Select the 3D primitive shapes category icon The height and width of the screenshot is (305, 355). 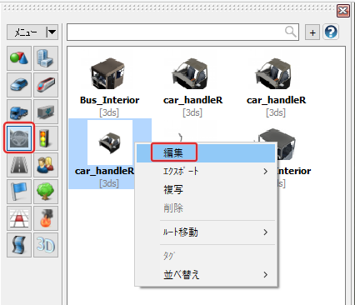click(x=19, y=58)
